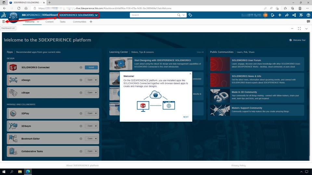The height and width of the screenshot is (175, 312).
Task: Open File Explorer from the taskbar
Action: pyautogui.click(x=20, y=172)
